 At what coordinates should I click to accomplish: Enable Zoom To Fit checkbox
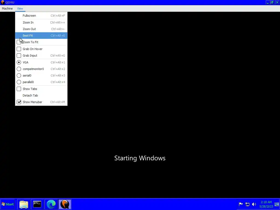click(19, 42)
